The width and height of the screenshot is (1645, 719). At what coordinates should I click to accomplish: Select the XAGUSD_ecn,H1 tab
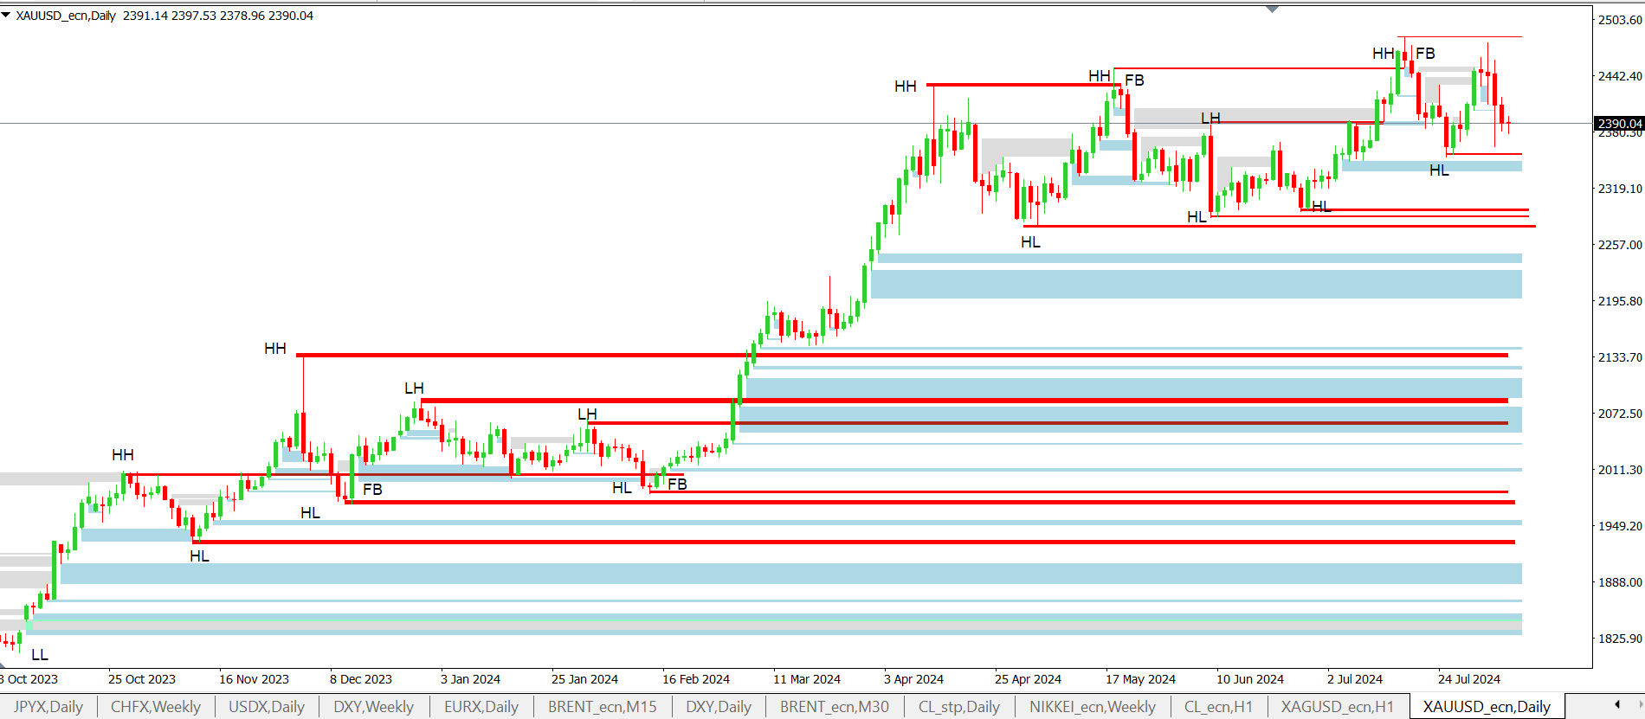1338,707
